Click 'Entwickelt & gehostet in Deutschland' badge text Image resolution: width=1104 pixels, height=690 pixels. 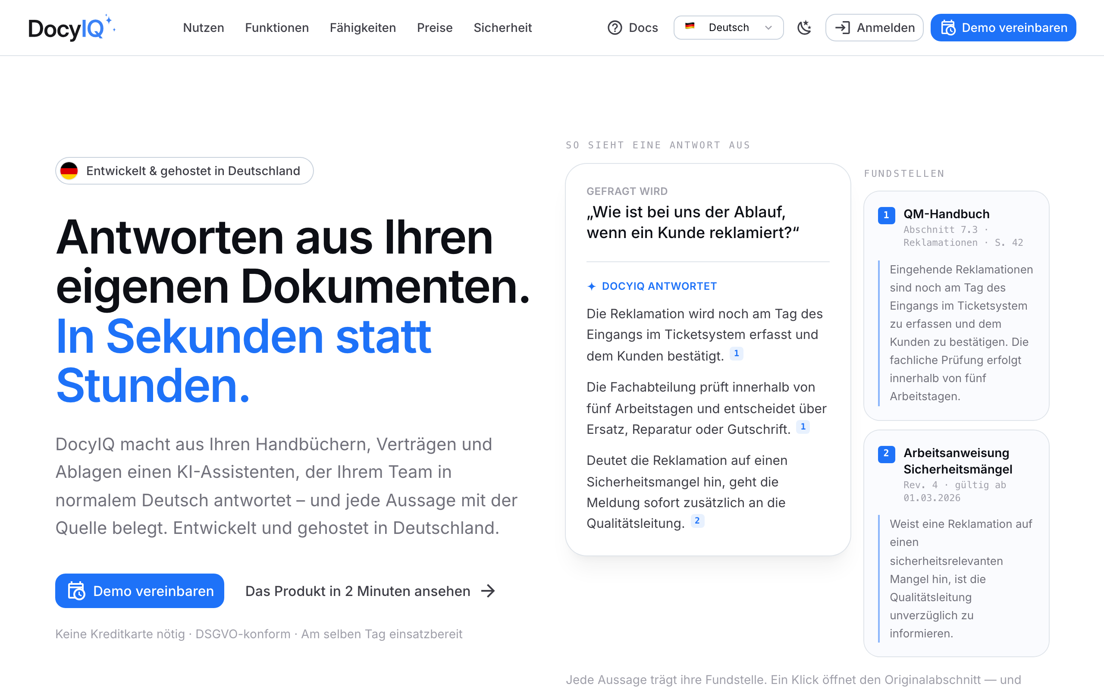(193, 171)
